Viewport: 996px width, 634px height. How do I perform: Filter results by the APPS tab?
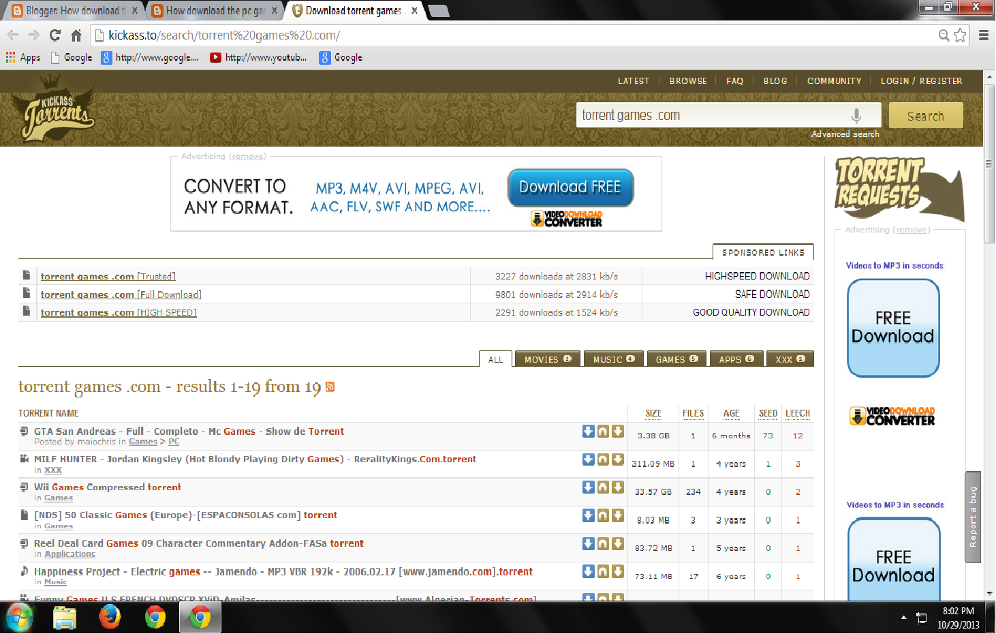(x=736, y=359)
